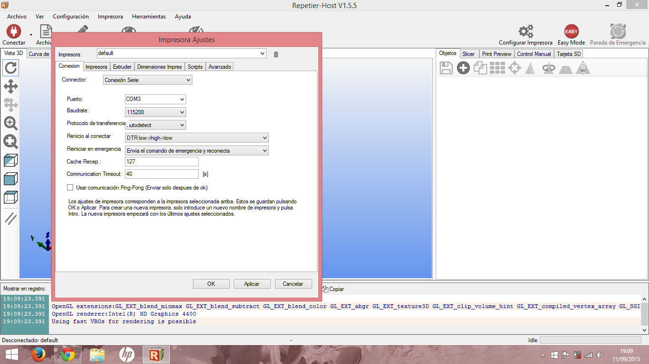Switch to the Avanzado tab
649x364 pixels.
pos(220,67)
